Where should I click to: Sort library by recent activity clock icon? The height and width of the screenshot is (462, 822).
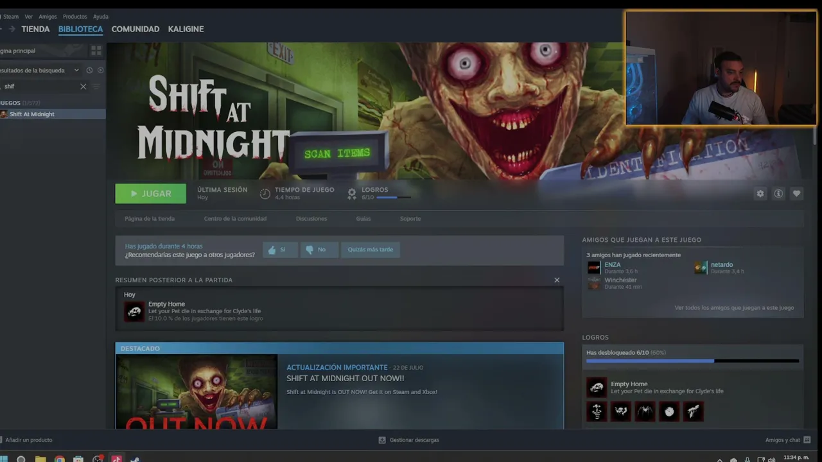tap(89, 70)
